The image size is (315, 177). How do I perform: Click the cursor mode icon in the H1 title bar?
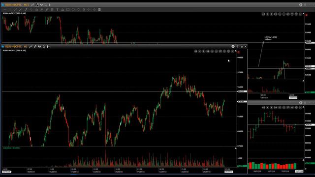click(44, 47)
